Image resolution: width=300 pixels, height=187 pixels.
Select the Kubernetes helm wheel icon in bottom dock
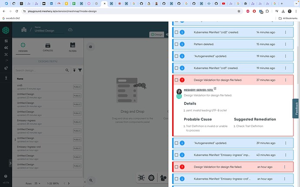[x=151, y=178]
